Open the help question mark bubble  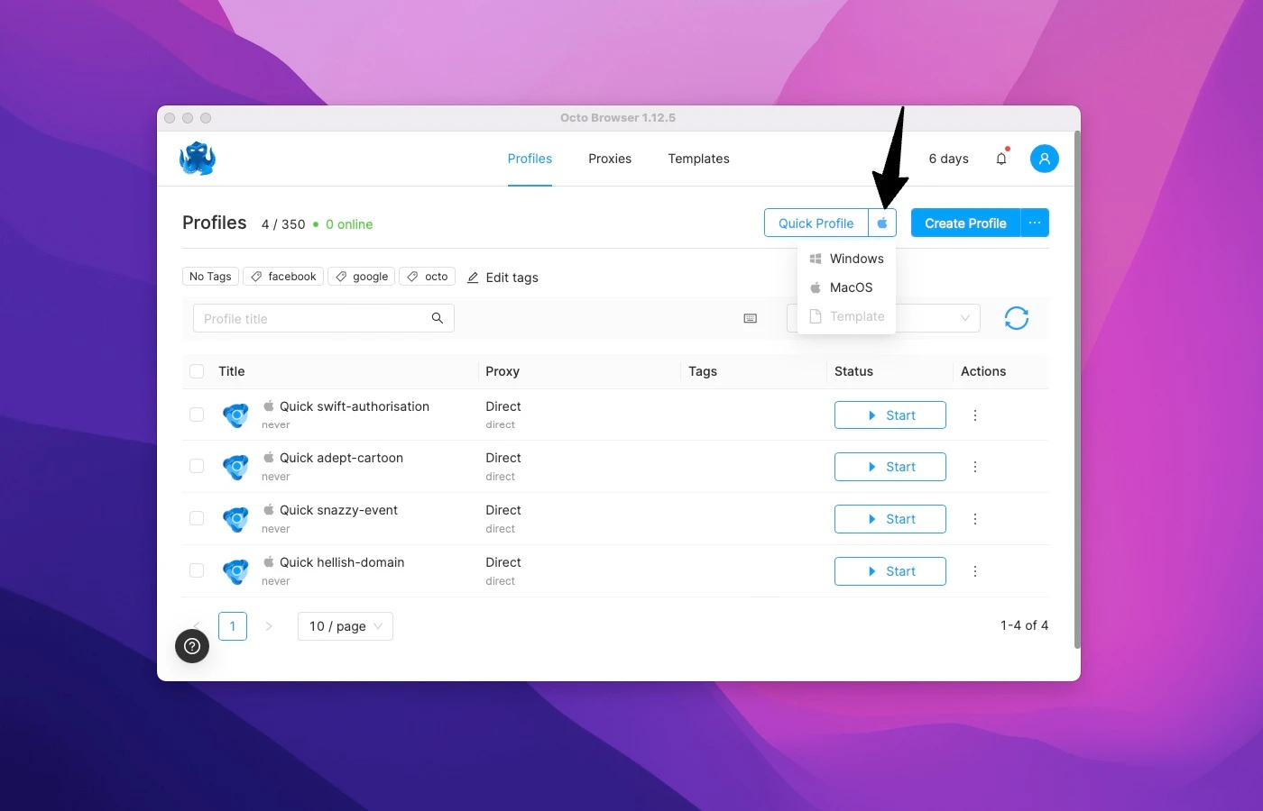coord(191,646)
